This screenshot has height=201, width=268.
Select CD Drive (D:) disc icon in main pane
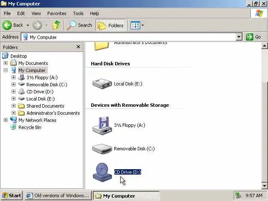pyautogui.click(x=102, y=172)
